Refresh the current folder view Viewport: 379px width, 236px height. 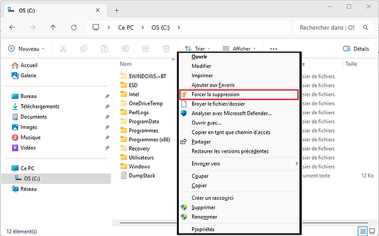[x=74, y=28]
